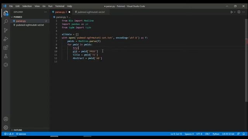
Task: Click the feedback icon in the status bar
Action: tap(238, 134)
